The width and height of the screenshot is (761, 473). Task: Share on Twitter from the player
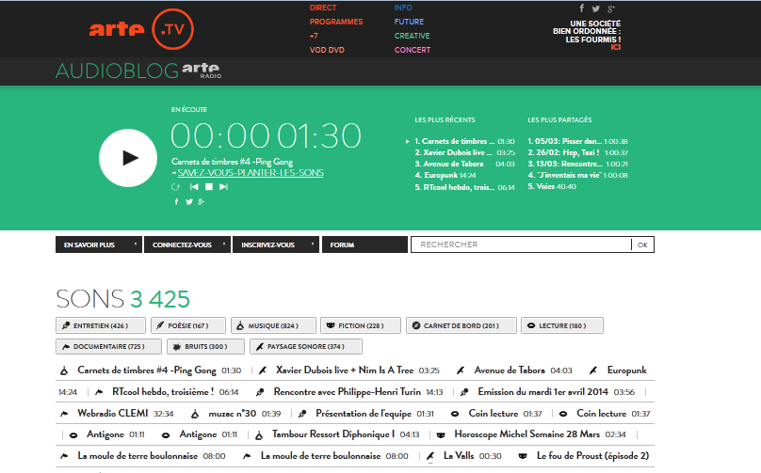point(187,201)
